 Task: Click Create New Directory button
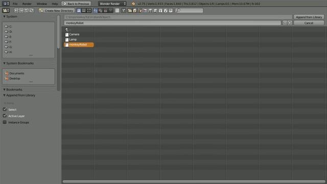[x=57, y=10]
